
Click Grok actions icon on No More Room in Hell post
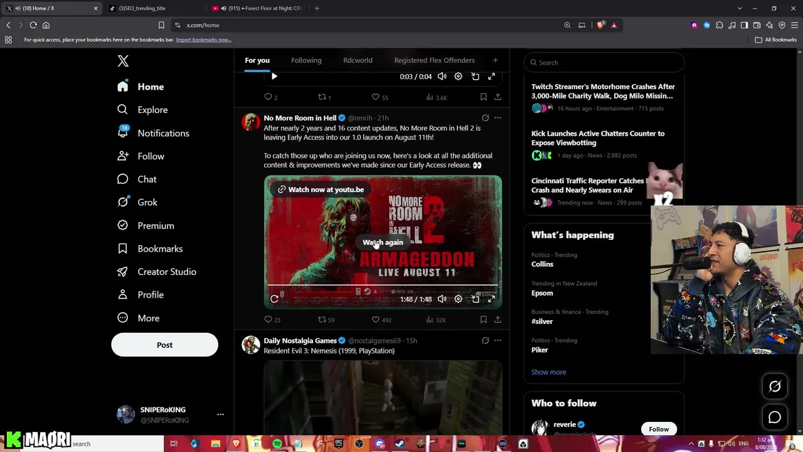[485, 118]
